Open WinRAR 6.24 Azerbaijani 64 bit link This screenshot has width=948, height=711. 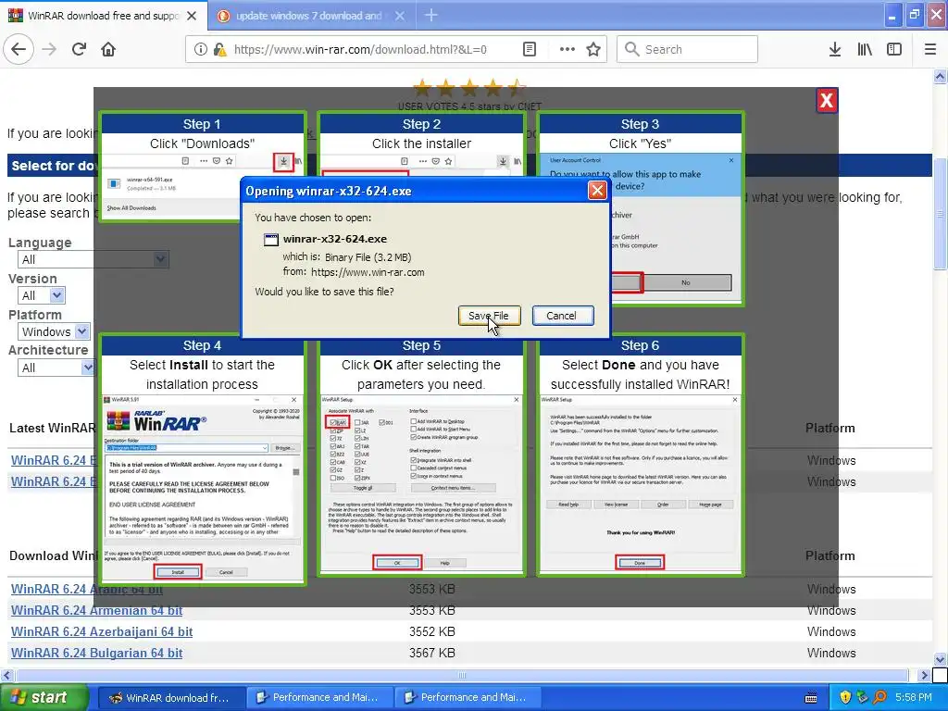click(102, 631)
